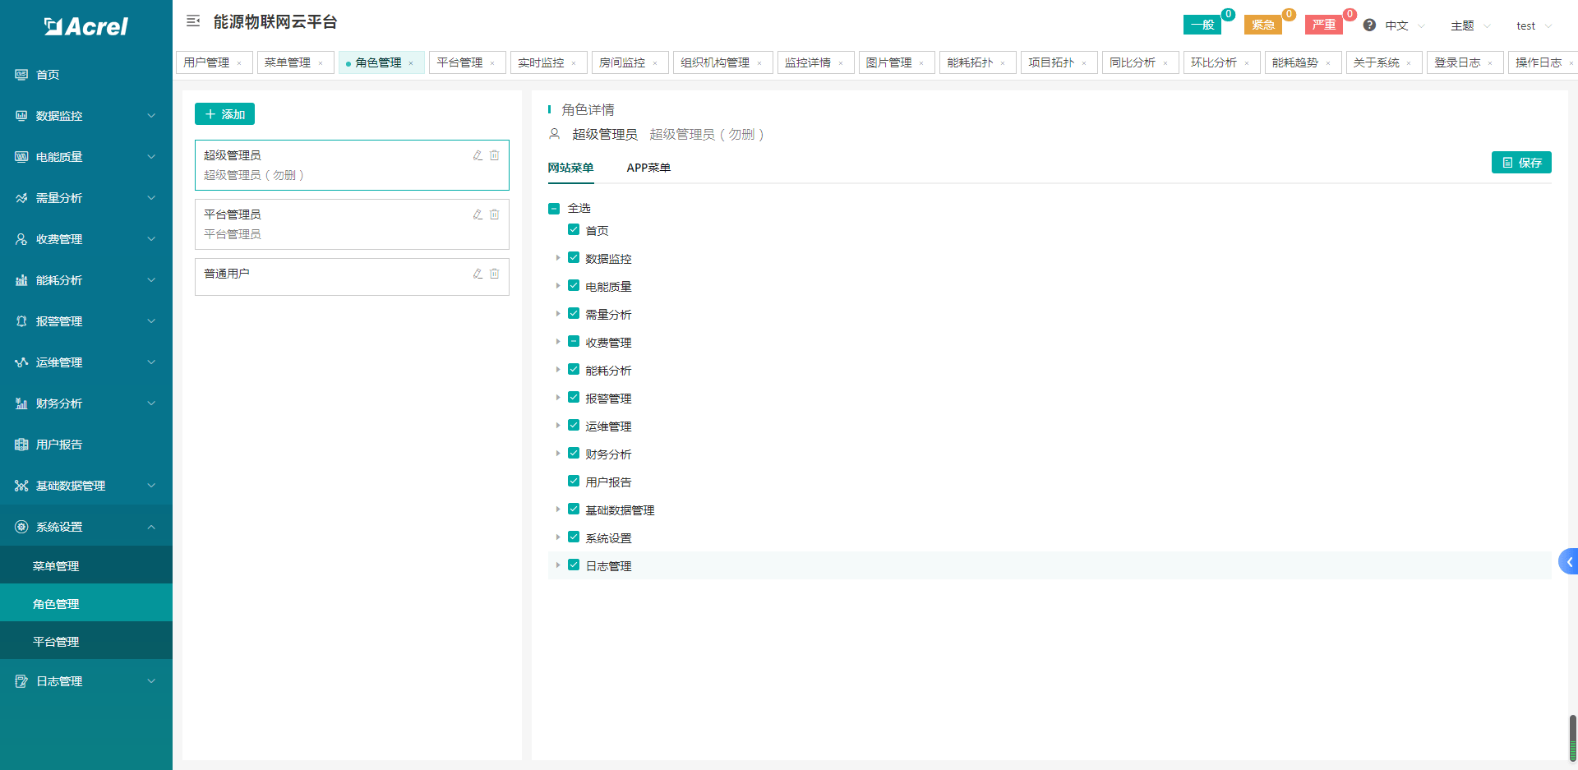Click the 财务分析 sidebar icon
1578x770 pixels.
pos(21,403)
